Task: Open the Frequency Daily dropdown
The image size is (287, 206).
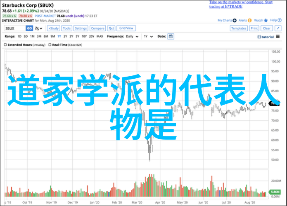Action: 132,37
